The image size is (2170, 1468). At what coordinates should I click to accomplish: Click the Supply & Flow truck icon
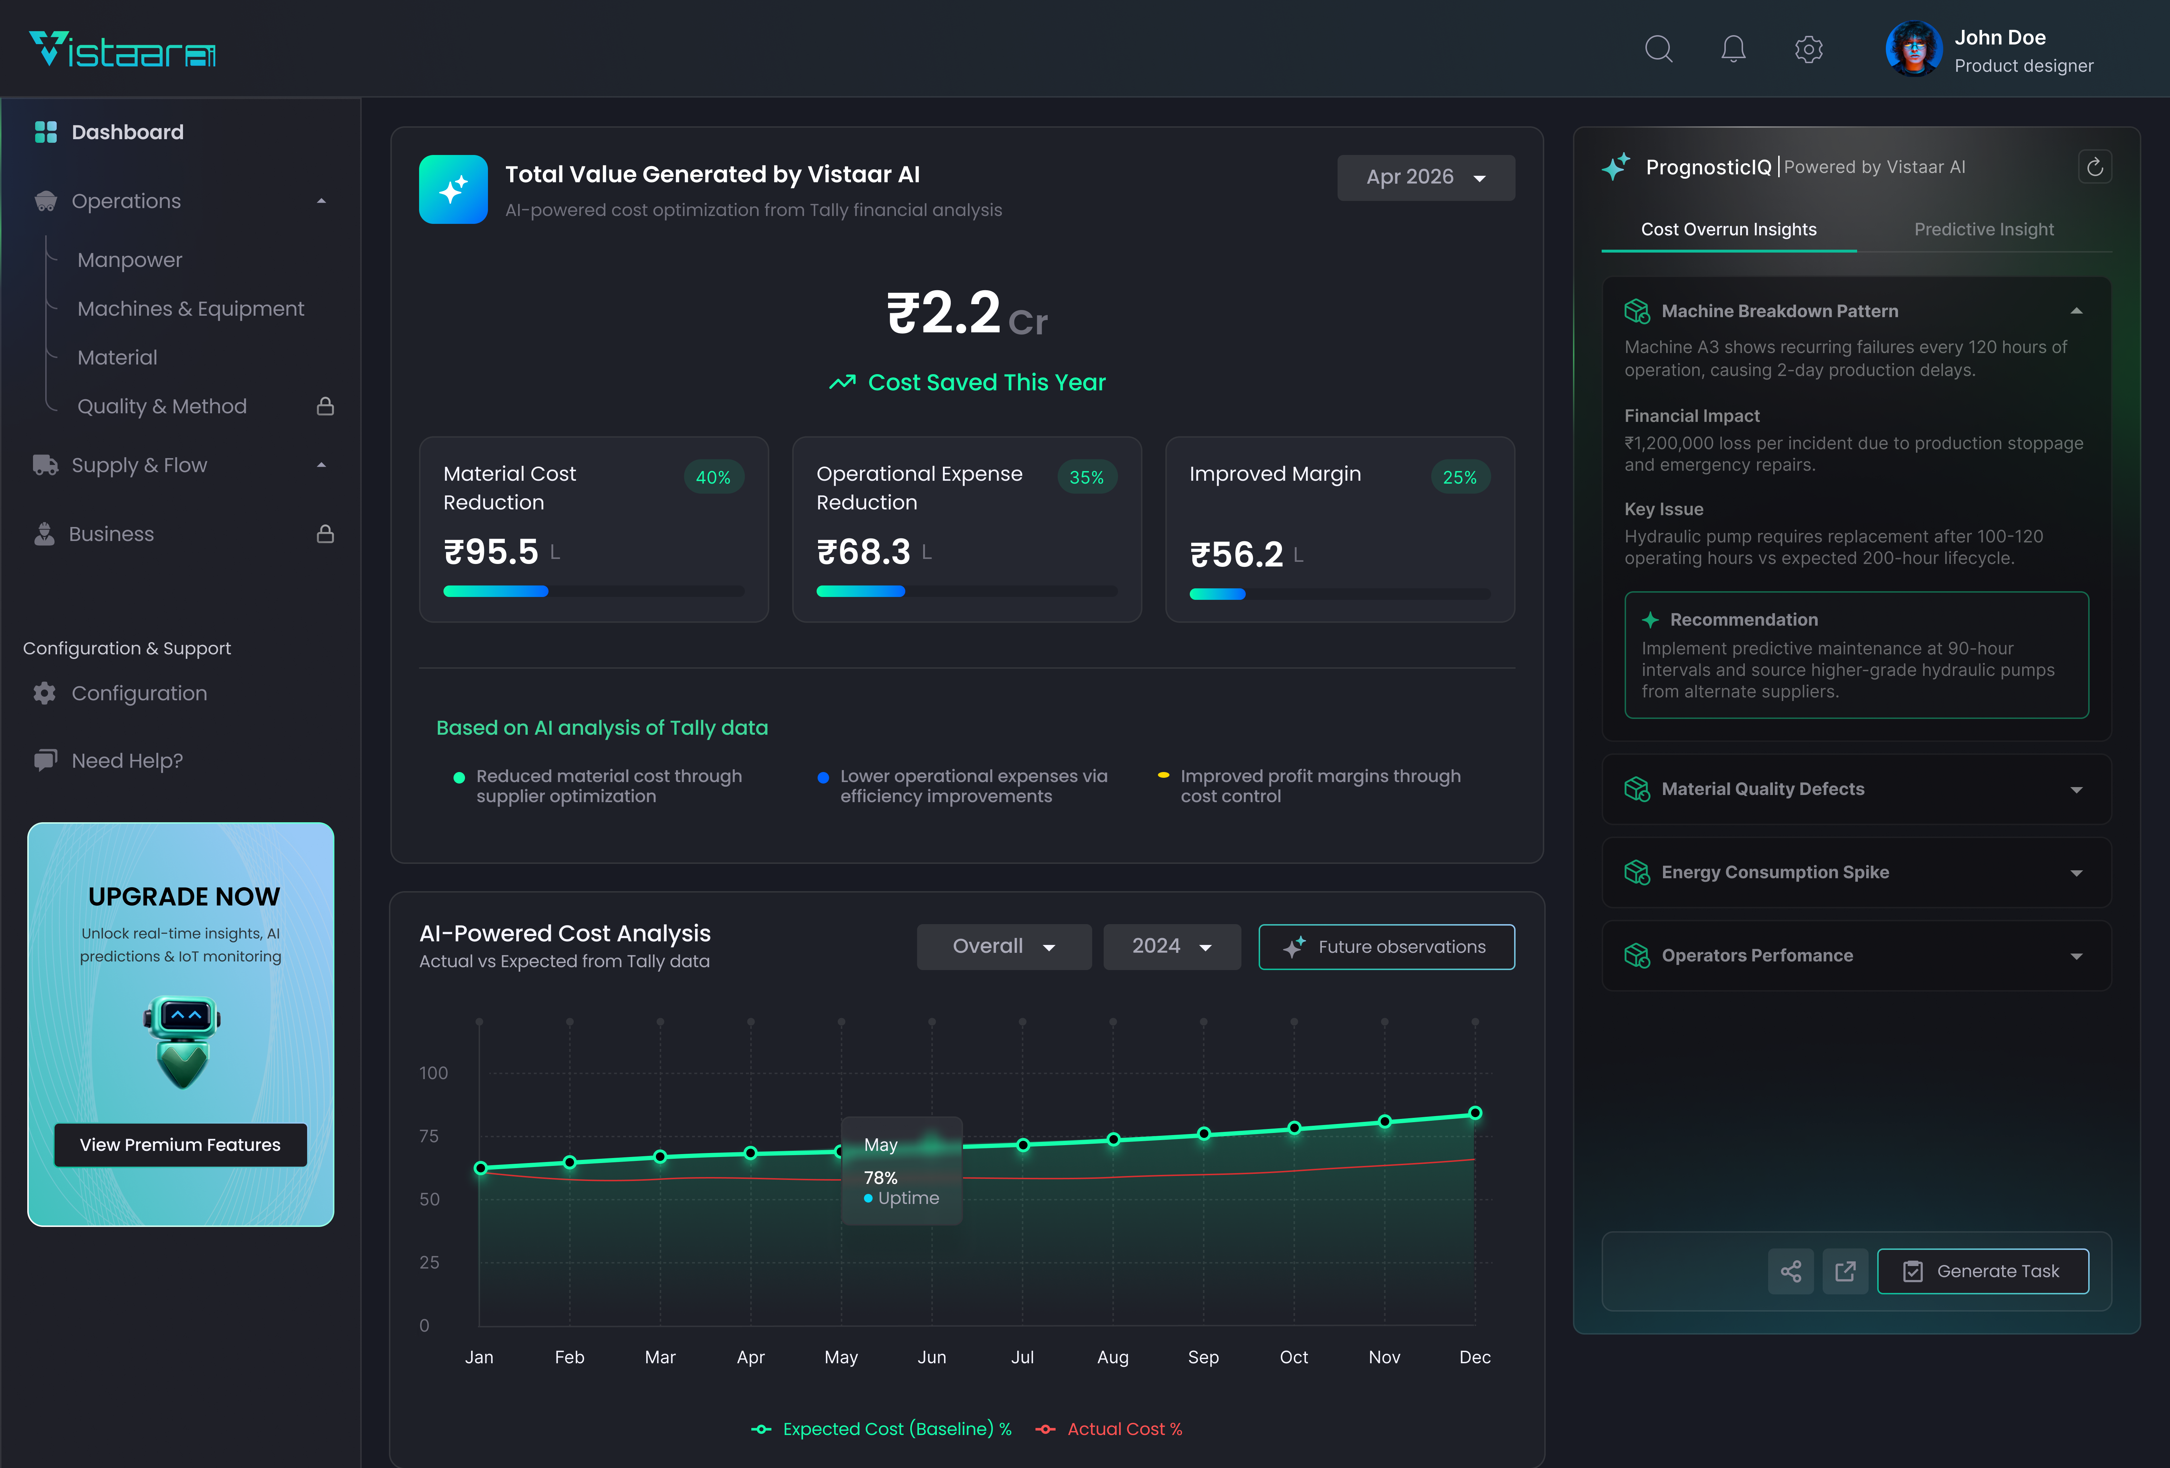coord(46,465)
